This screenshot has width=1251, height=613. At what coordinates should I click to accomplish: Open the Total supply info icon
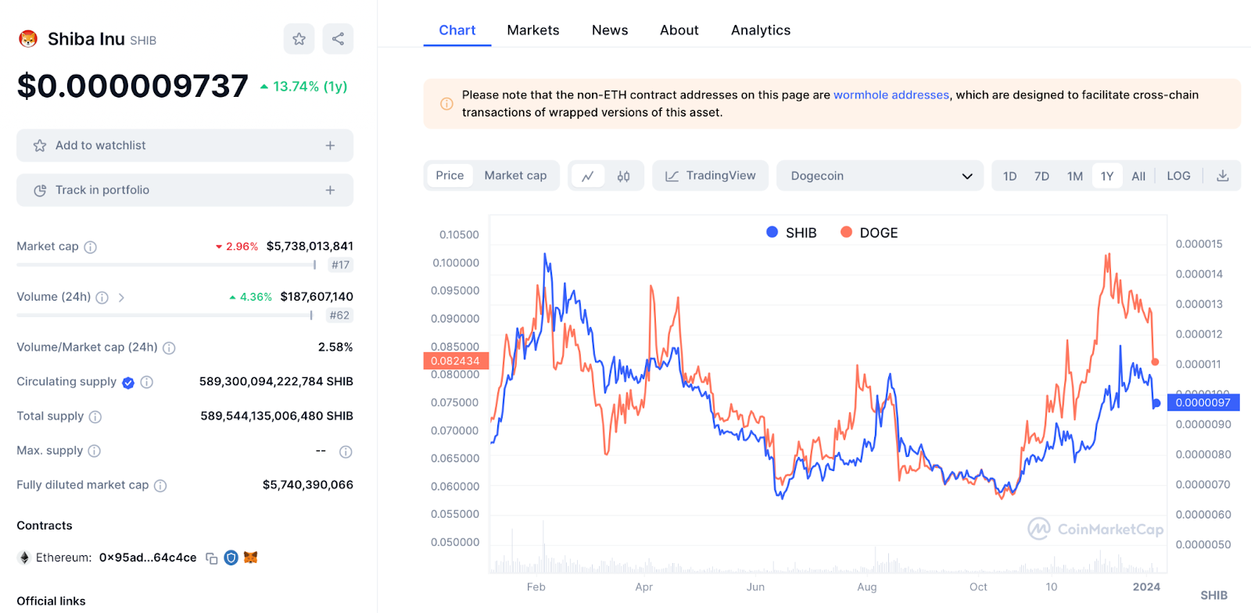pyautogui.click(x=95, y=417)
